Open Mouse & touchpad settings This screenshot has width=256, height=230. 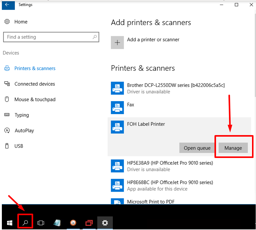point(35,100)
